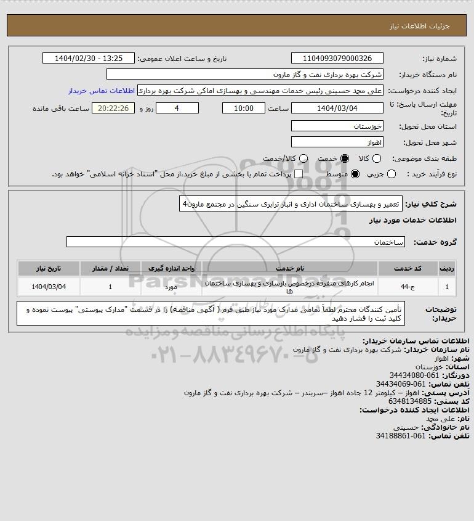
Task: Select the جزیی purchase type radio
Action: (392, 174)
